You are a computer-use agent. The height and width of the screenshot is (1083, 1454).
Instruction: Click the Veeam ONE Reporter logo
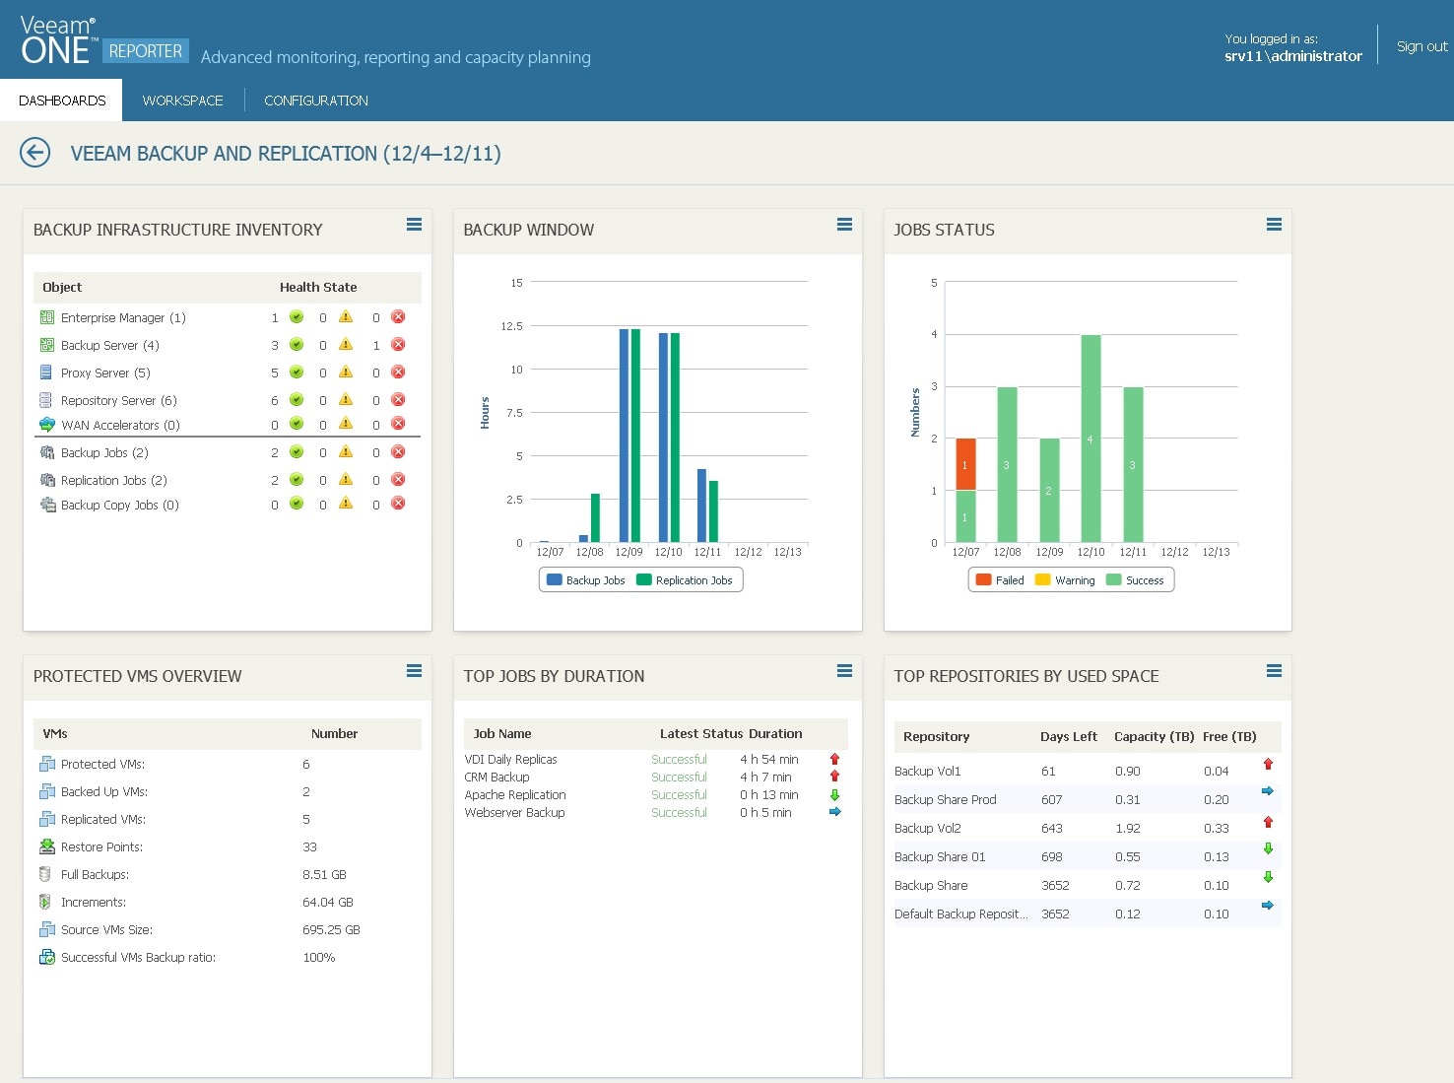click(x=102, y=41)
